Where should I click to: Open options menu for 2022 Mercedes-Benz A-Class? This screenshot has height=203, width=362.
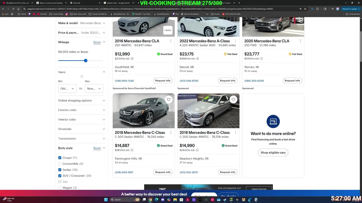(x=236, y=41)
